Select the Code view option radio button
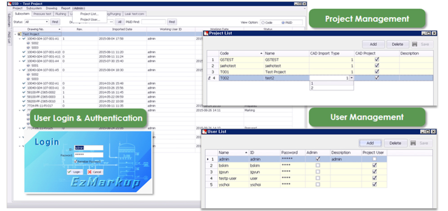The image size is (448, 211). 262,22
